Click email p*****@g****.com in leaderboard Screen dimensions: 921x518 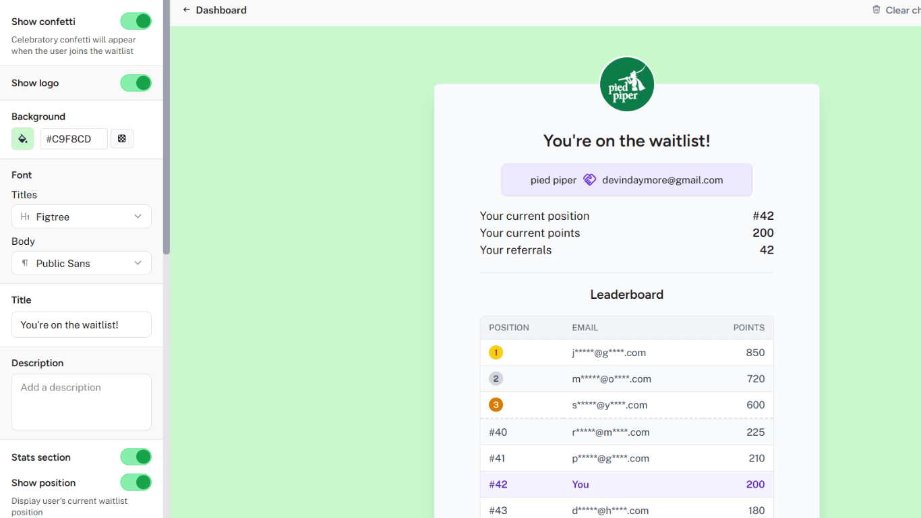pos(611,459)
